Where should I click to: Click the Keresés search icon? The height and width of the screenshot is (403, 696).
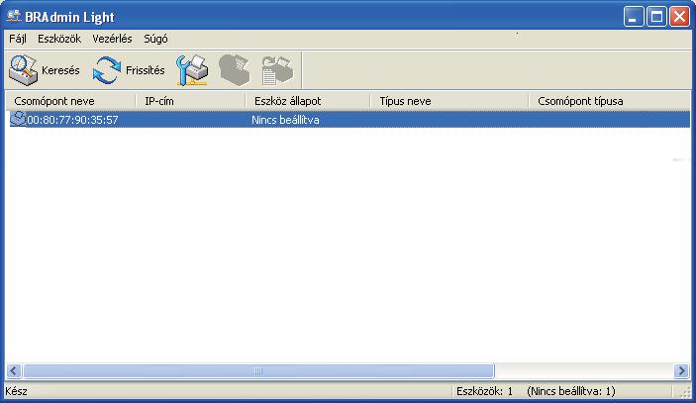click(23, 70)
